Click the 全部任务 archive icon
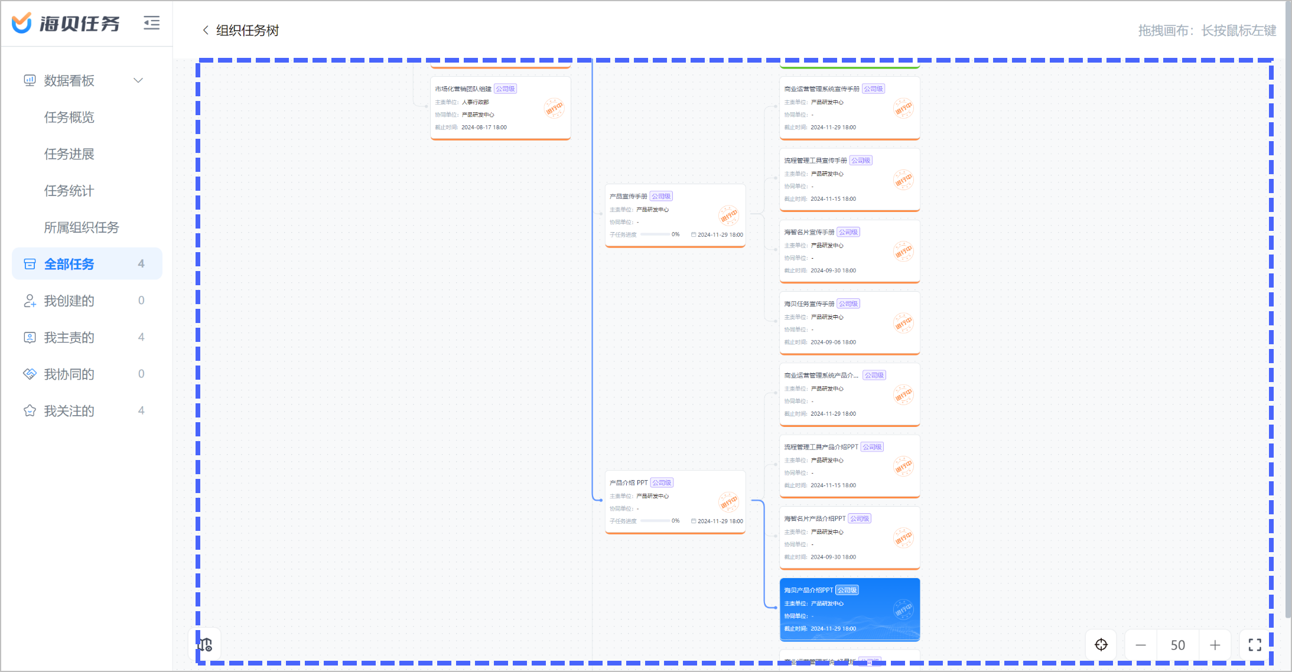The width and height of the screenshot is (1292, 672). point(30,264)
